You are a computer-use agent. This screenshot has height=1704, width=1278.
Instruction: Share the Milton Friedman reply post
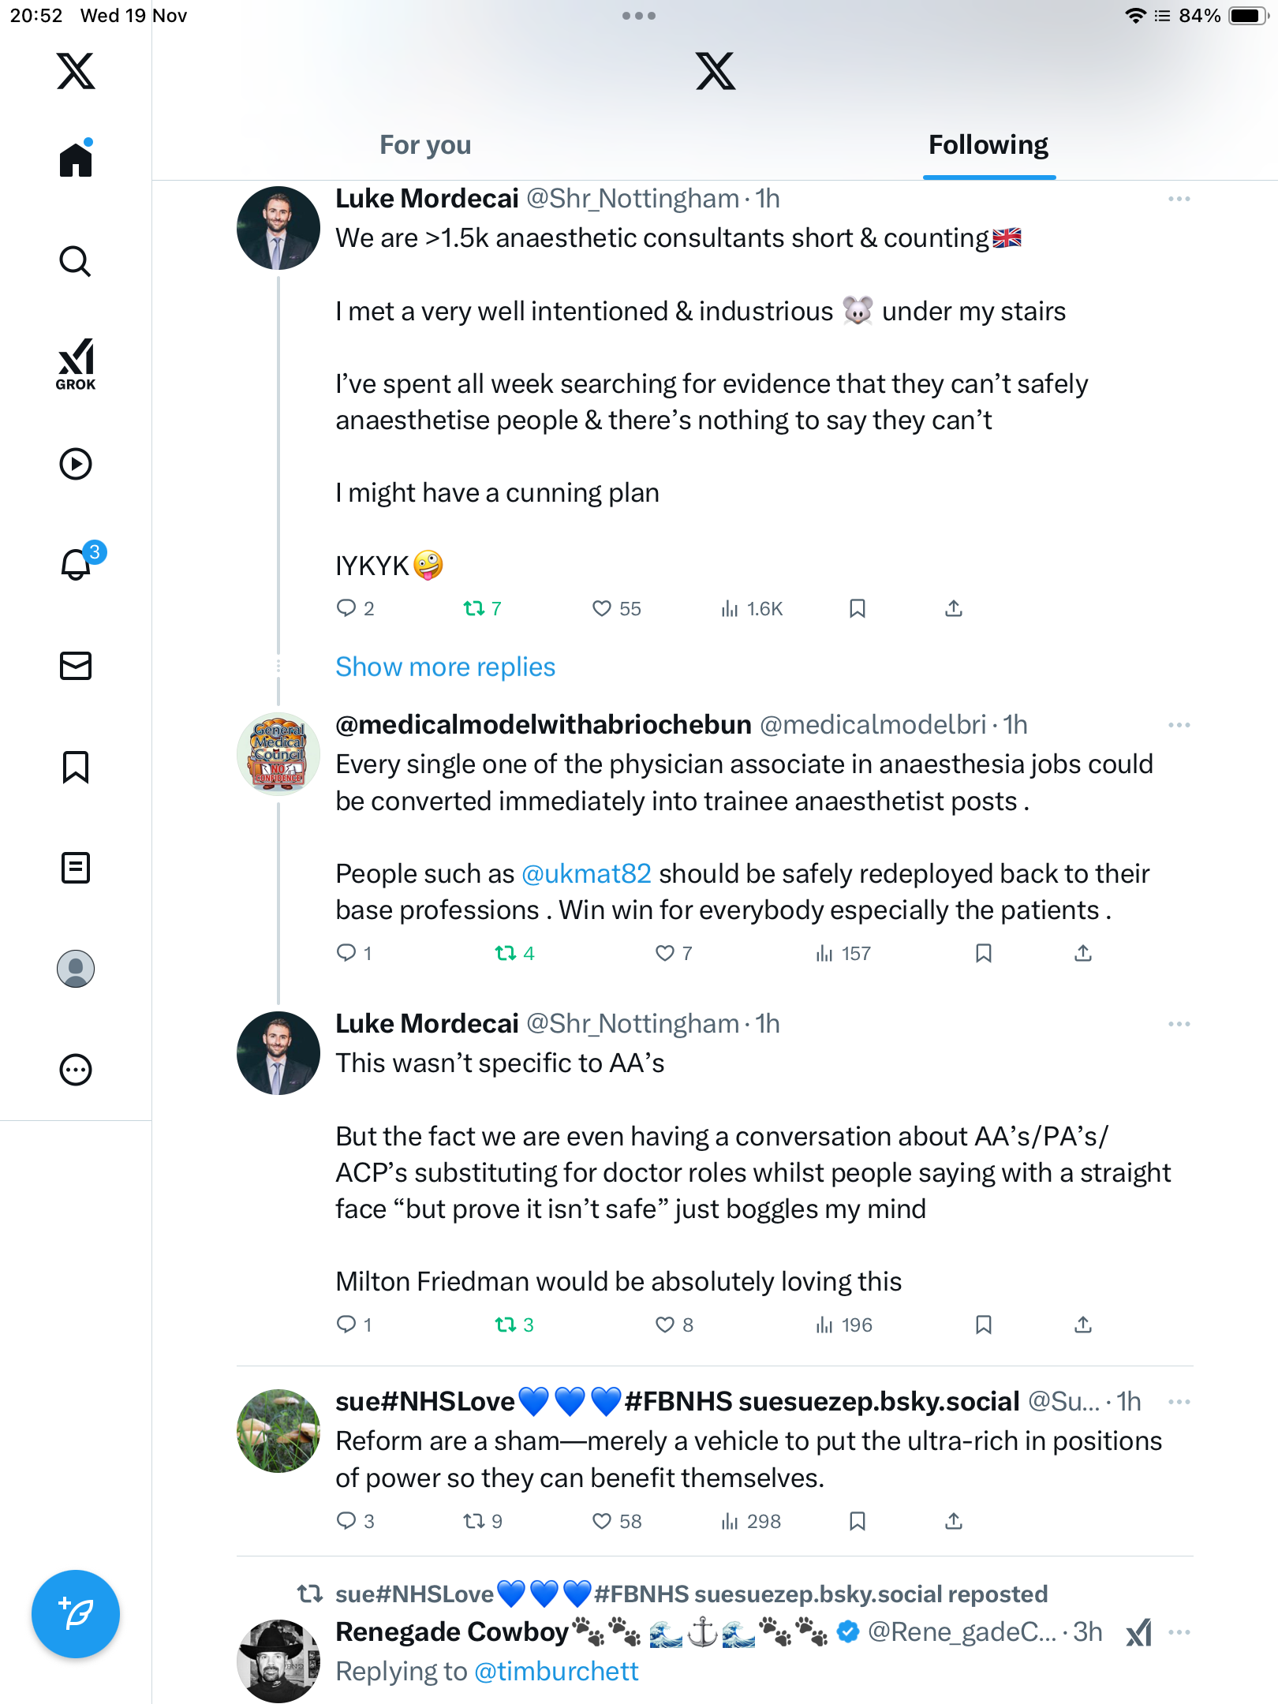click(x=1083, y=1325)
